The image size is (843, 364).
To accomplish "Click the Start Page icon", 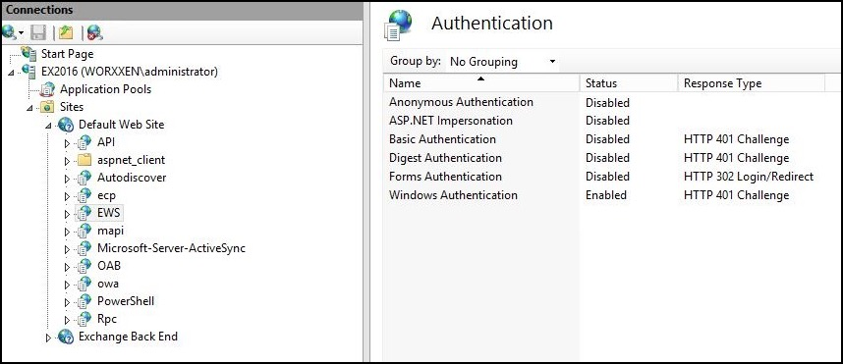I will [x=29, y=54].
